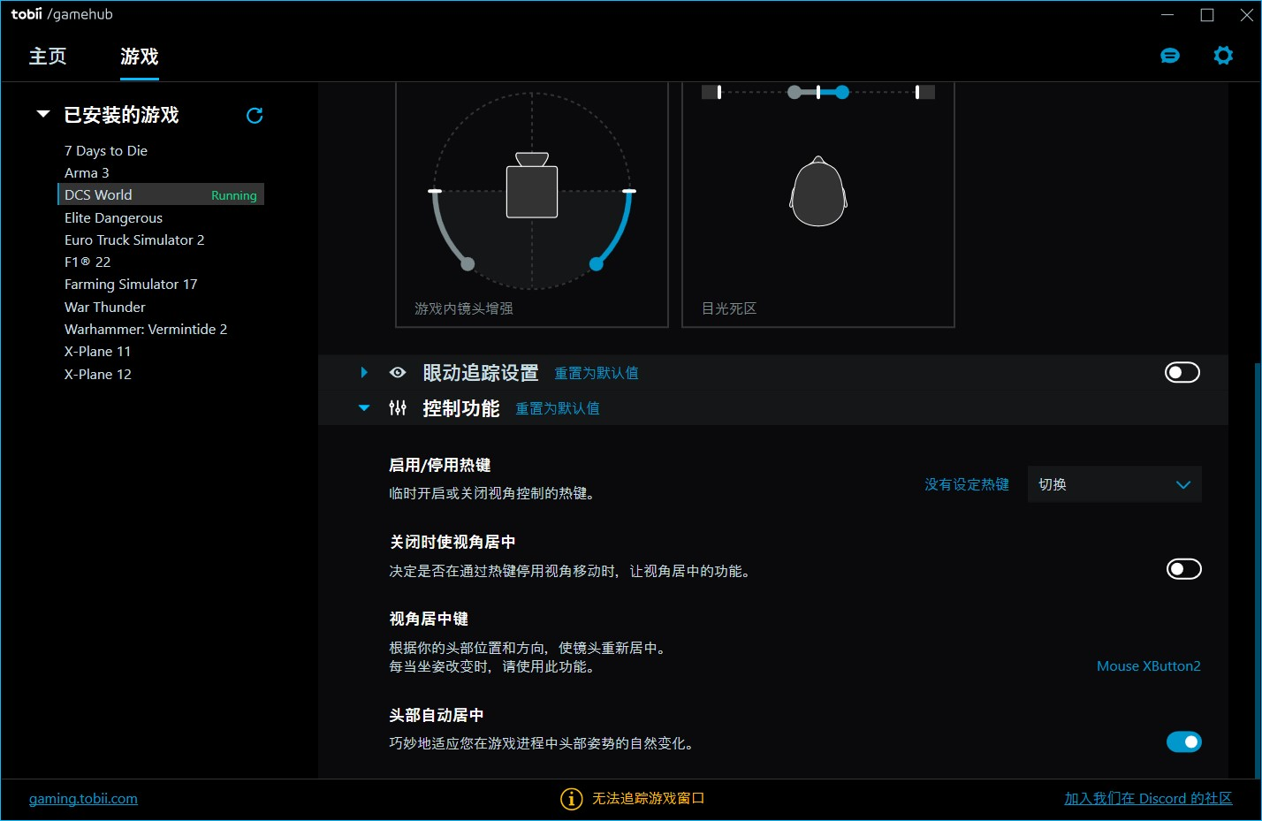The height and width of the screenshot is (821, 1262).
Task: Collapse the 已安装的游戏 tree arrow
Action: 42,114
